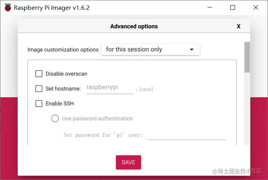Tick the Set hostname checkbox
268x180 pixels.
pos(39,89)
